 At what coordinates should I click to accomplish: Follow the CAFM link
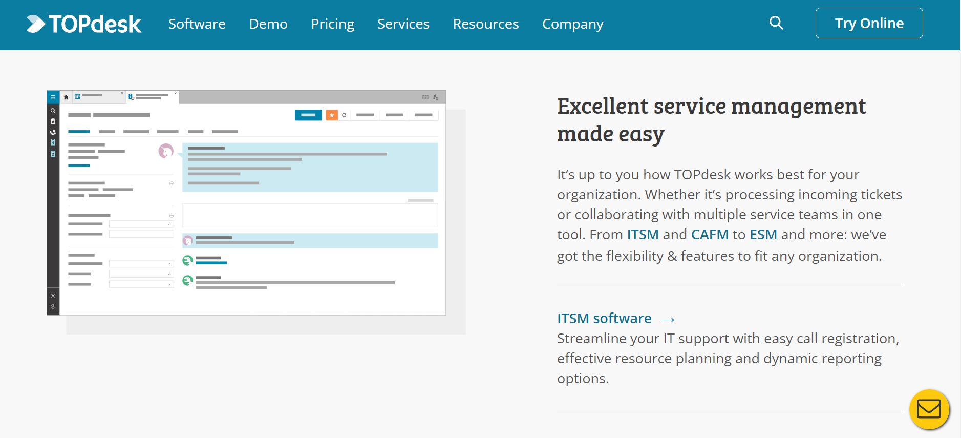coord(710,234)
